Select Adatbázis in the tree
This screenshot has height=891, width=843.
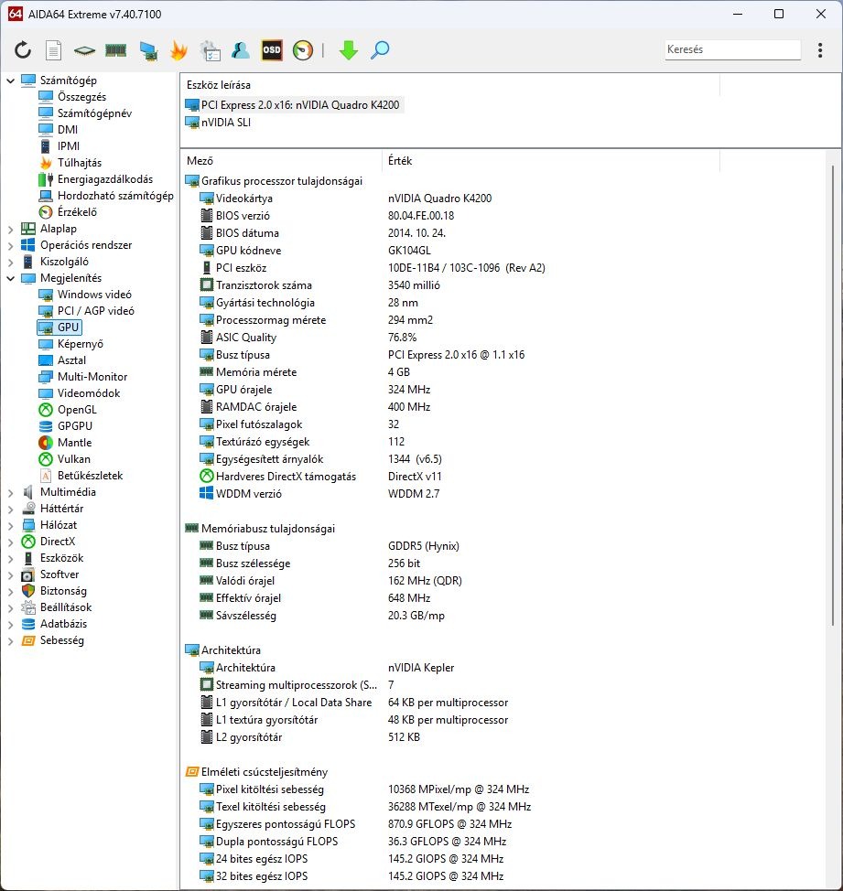point(63,624)
